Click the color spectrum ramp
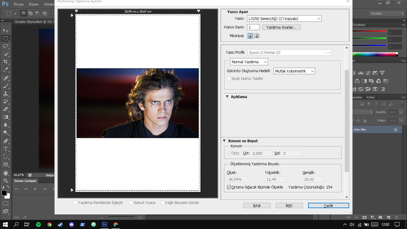Viewport: 407px width, 229px height. pos(375,55)
